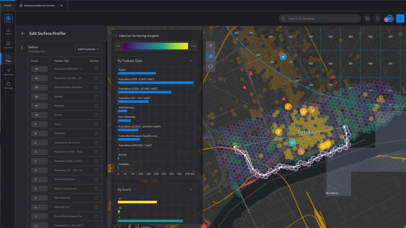Remove the Helipads feature with trash icon
This screenshot has height=228, width=406.
[x=96, y=106]
